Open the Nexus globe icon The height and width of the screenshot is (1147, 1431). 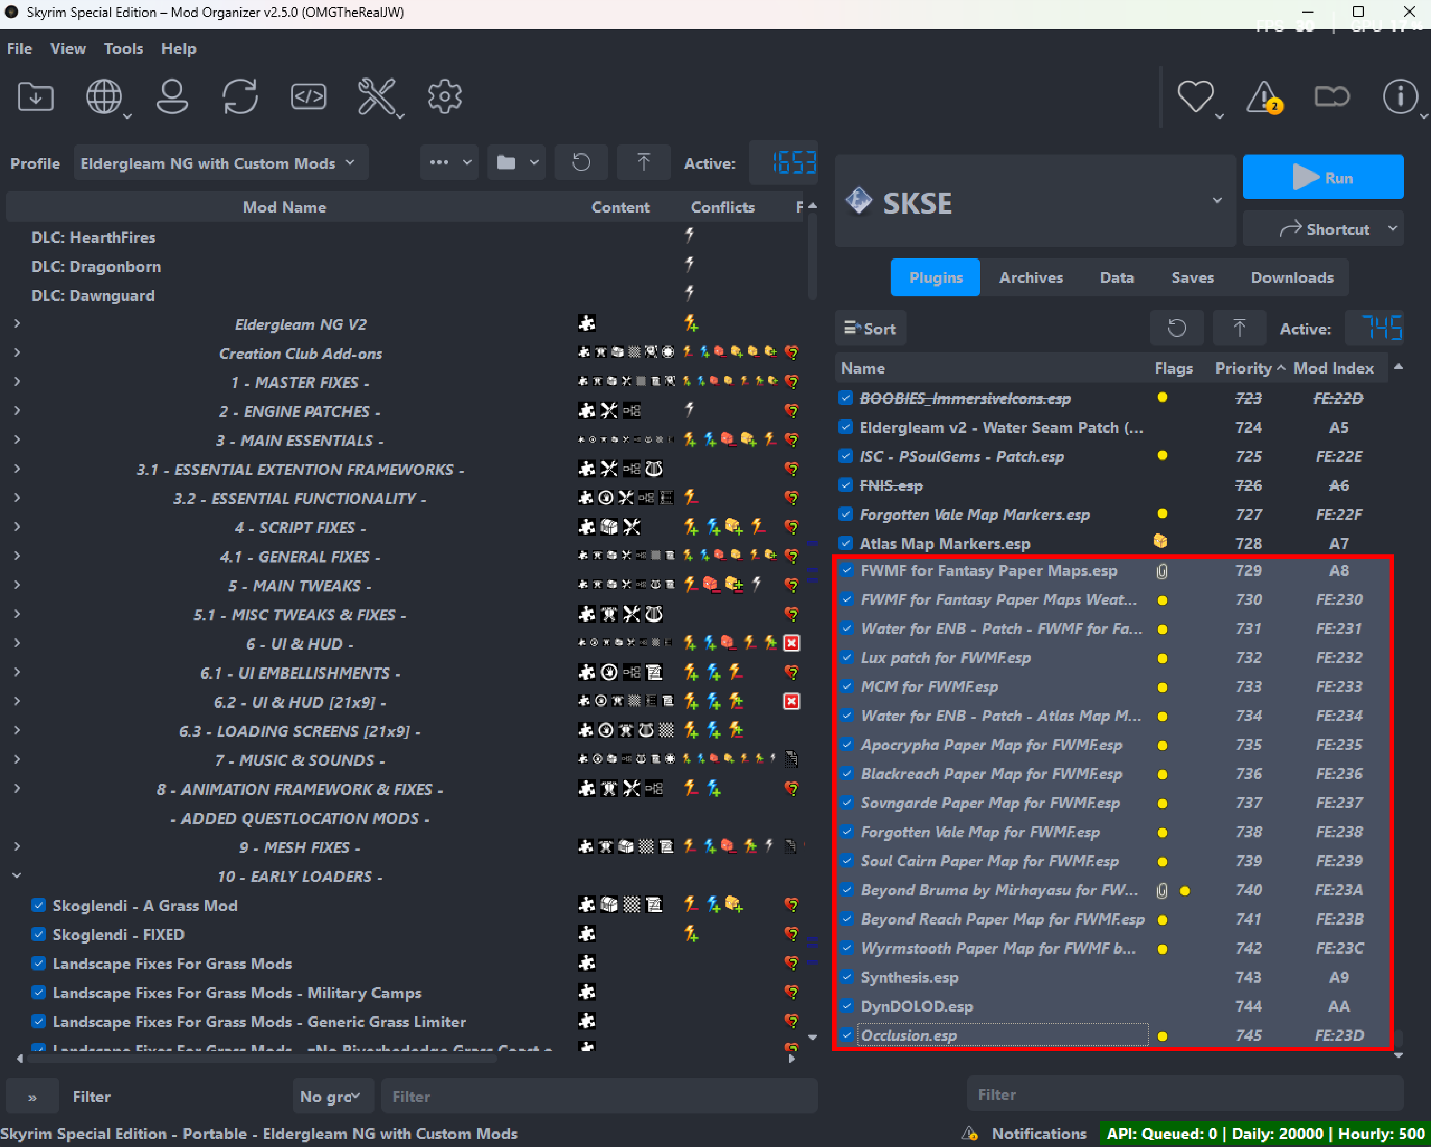pos(104,97)
